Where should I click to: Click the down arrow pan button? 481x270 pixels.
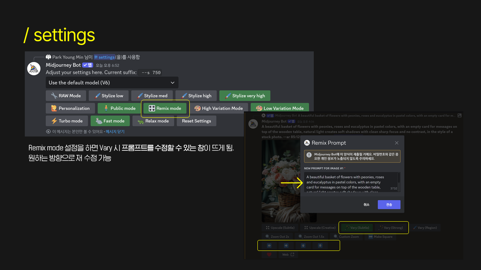click(320, 246)
